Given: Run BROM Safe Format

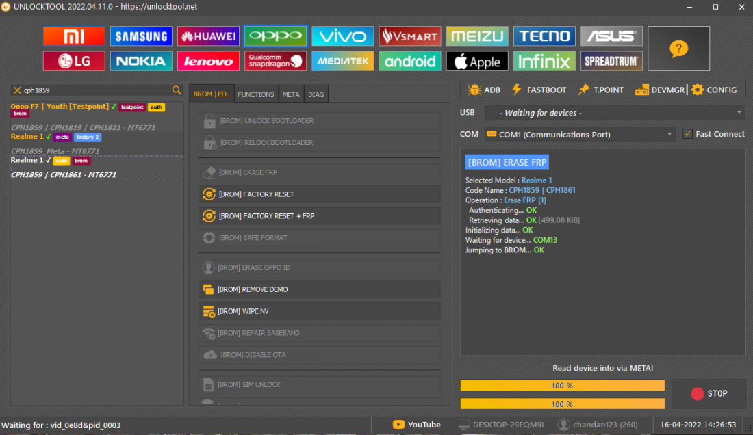Looking at the screenshot, I should click(x=320, y=238).
